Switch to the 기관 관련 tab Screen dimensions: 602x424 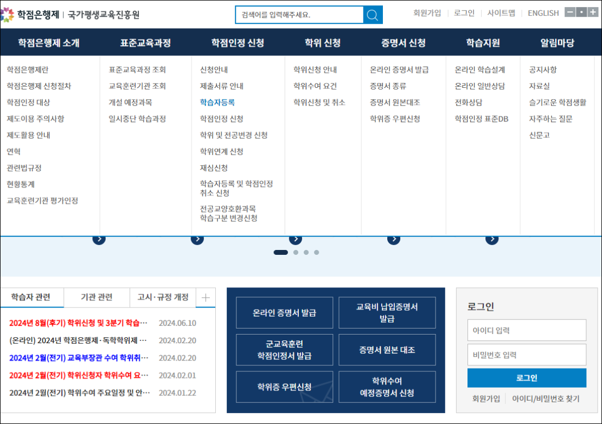pyautogui.click(x=97, y=297)
